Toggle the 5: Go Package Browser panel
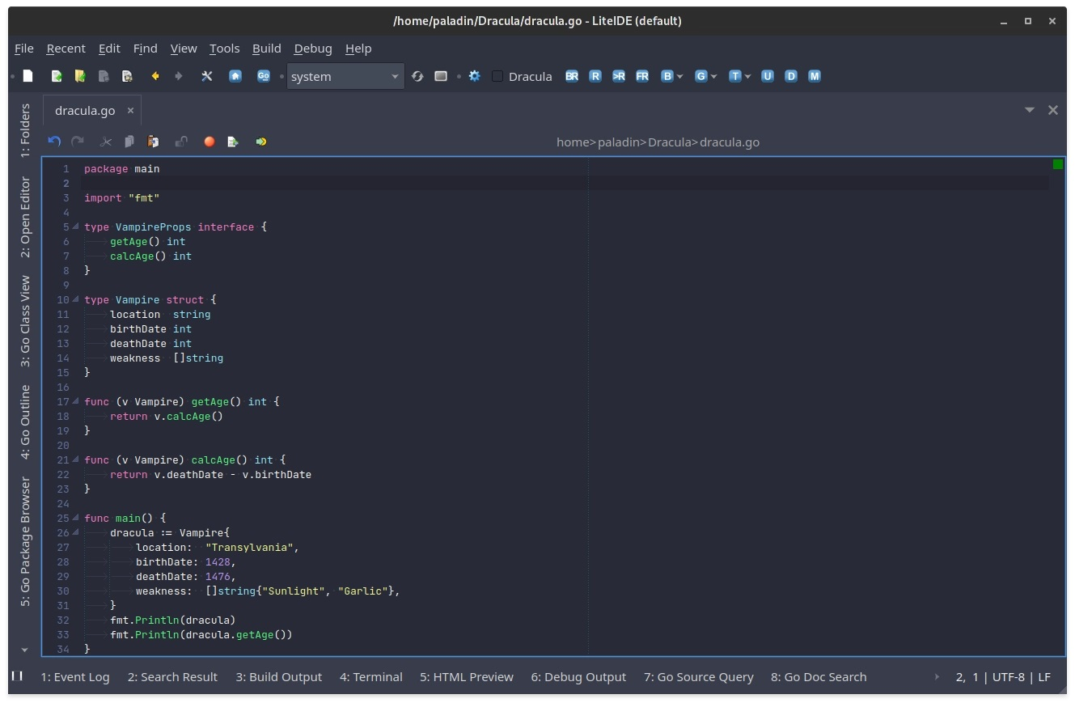 (x=25, y=542)
